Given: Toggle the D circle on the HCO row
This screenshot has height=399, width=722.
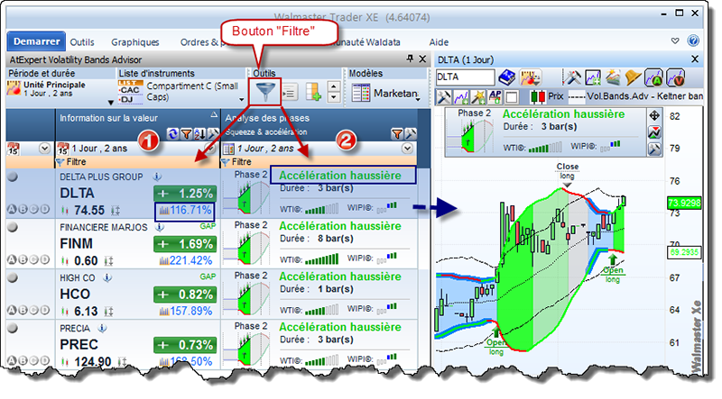Looking at the screenshot, I should coord(44,311).
